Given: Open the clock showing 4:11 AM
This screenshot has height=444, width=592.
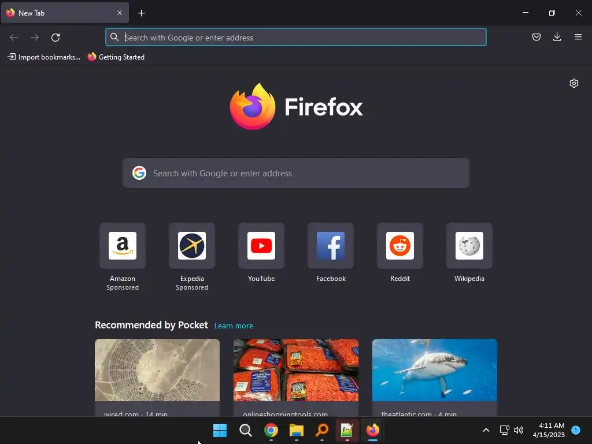Looking at the screenshot, I should coord(549,430).
